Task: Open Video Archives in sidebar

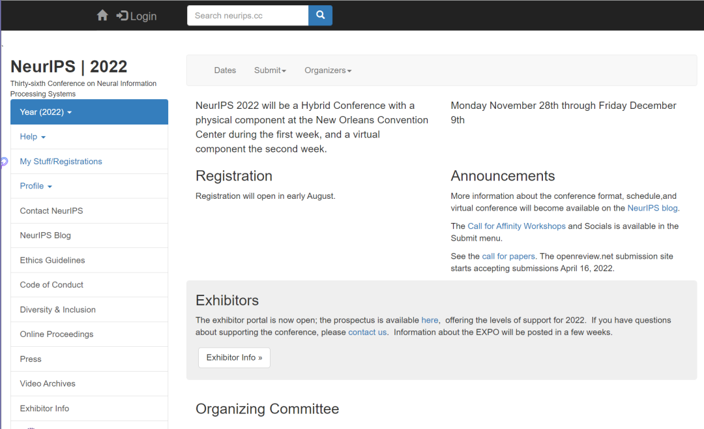Action: 89,383
